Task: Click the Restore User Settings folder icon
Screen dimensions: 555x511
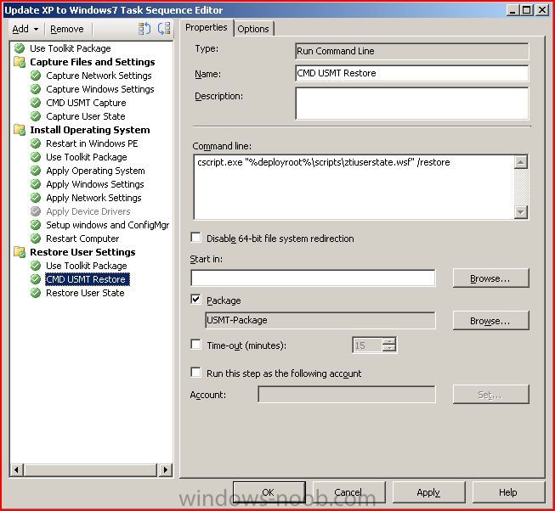Action: click(20, 252)
